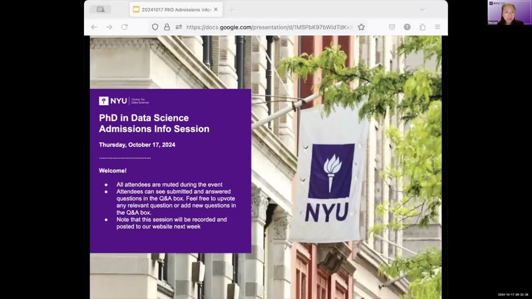Open the Firefox hamburger menu

click(x=437, y=27)
